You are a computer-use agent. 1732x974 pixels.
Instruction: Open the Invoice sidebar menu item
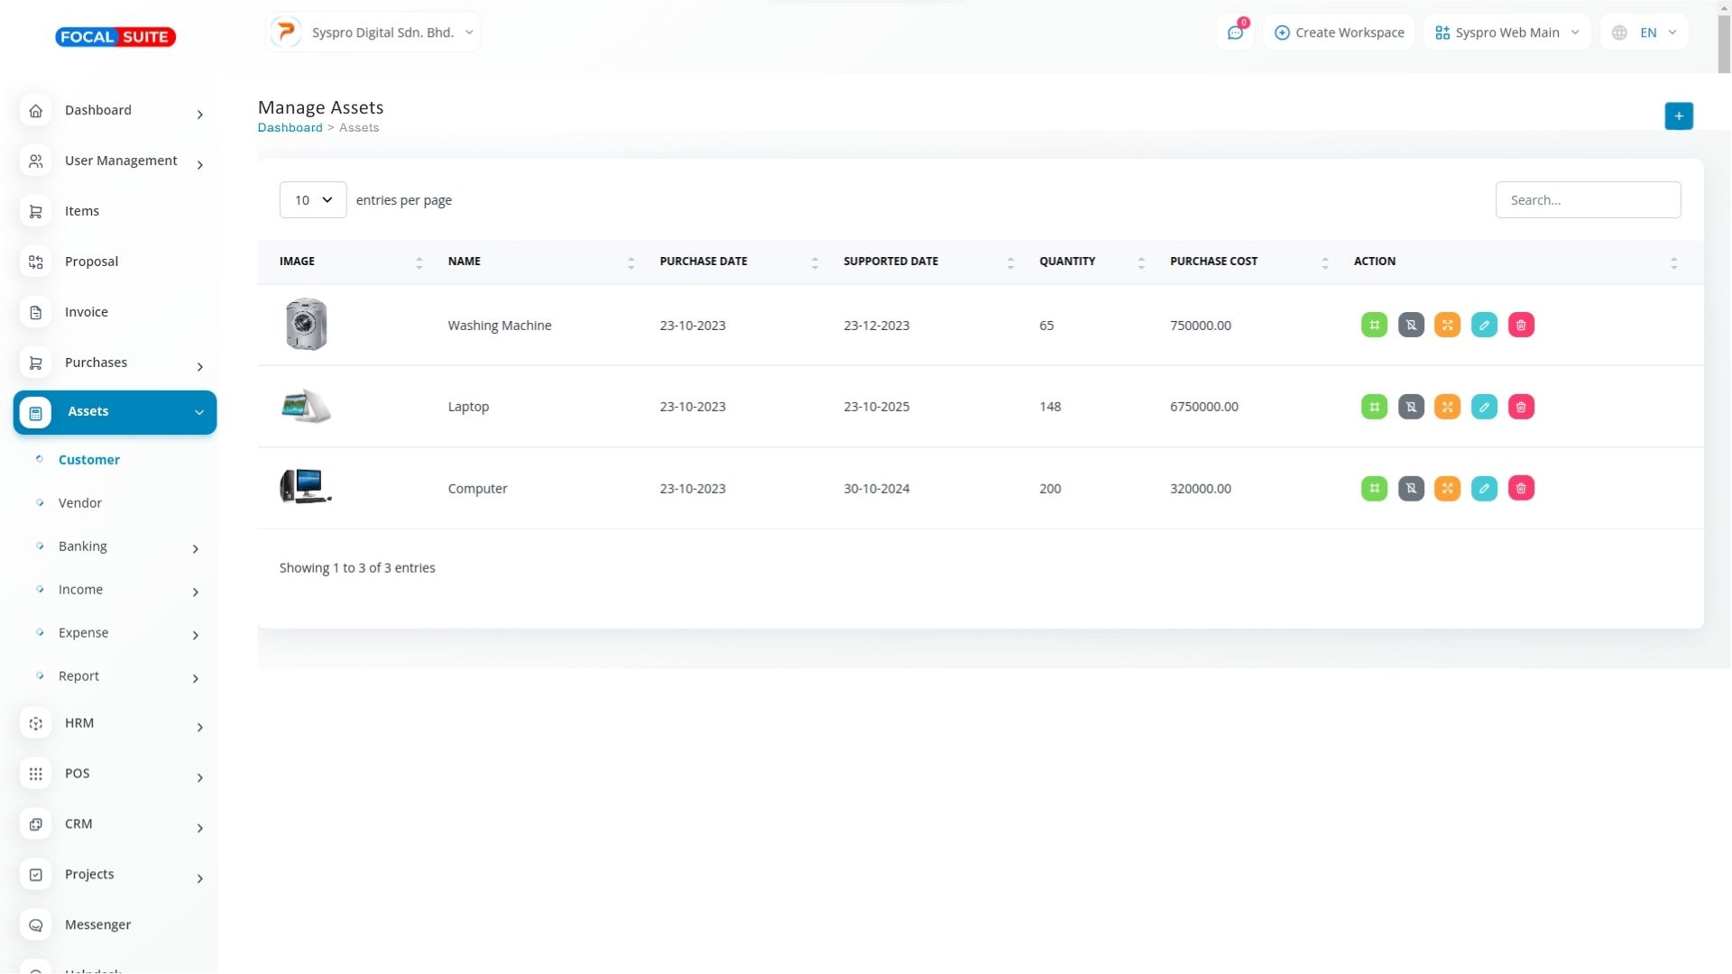click(87, 312)
